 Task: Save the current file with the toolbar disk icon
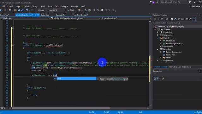(x=19, y=10)
